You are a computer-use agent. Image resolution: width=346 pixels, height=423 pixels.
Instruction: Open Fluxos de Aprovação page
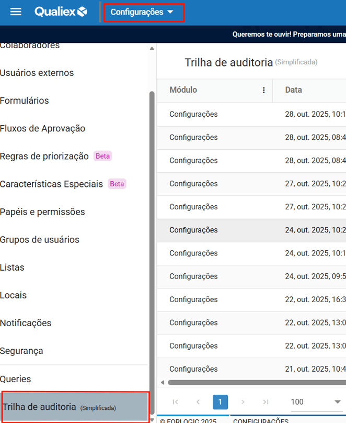tap(43, 128)
